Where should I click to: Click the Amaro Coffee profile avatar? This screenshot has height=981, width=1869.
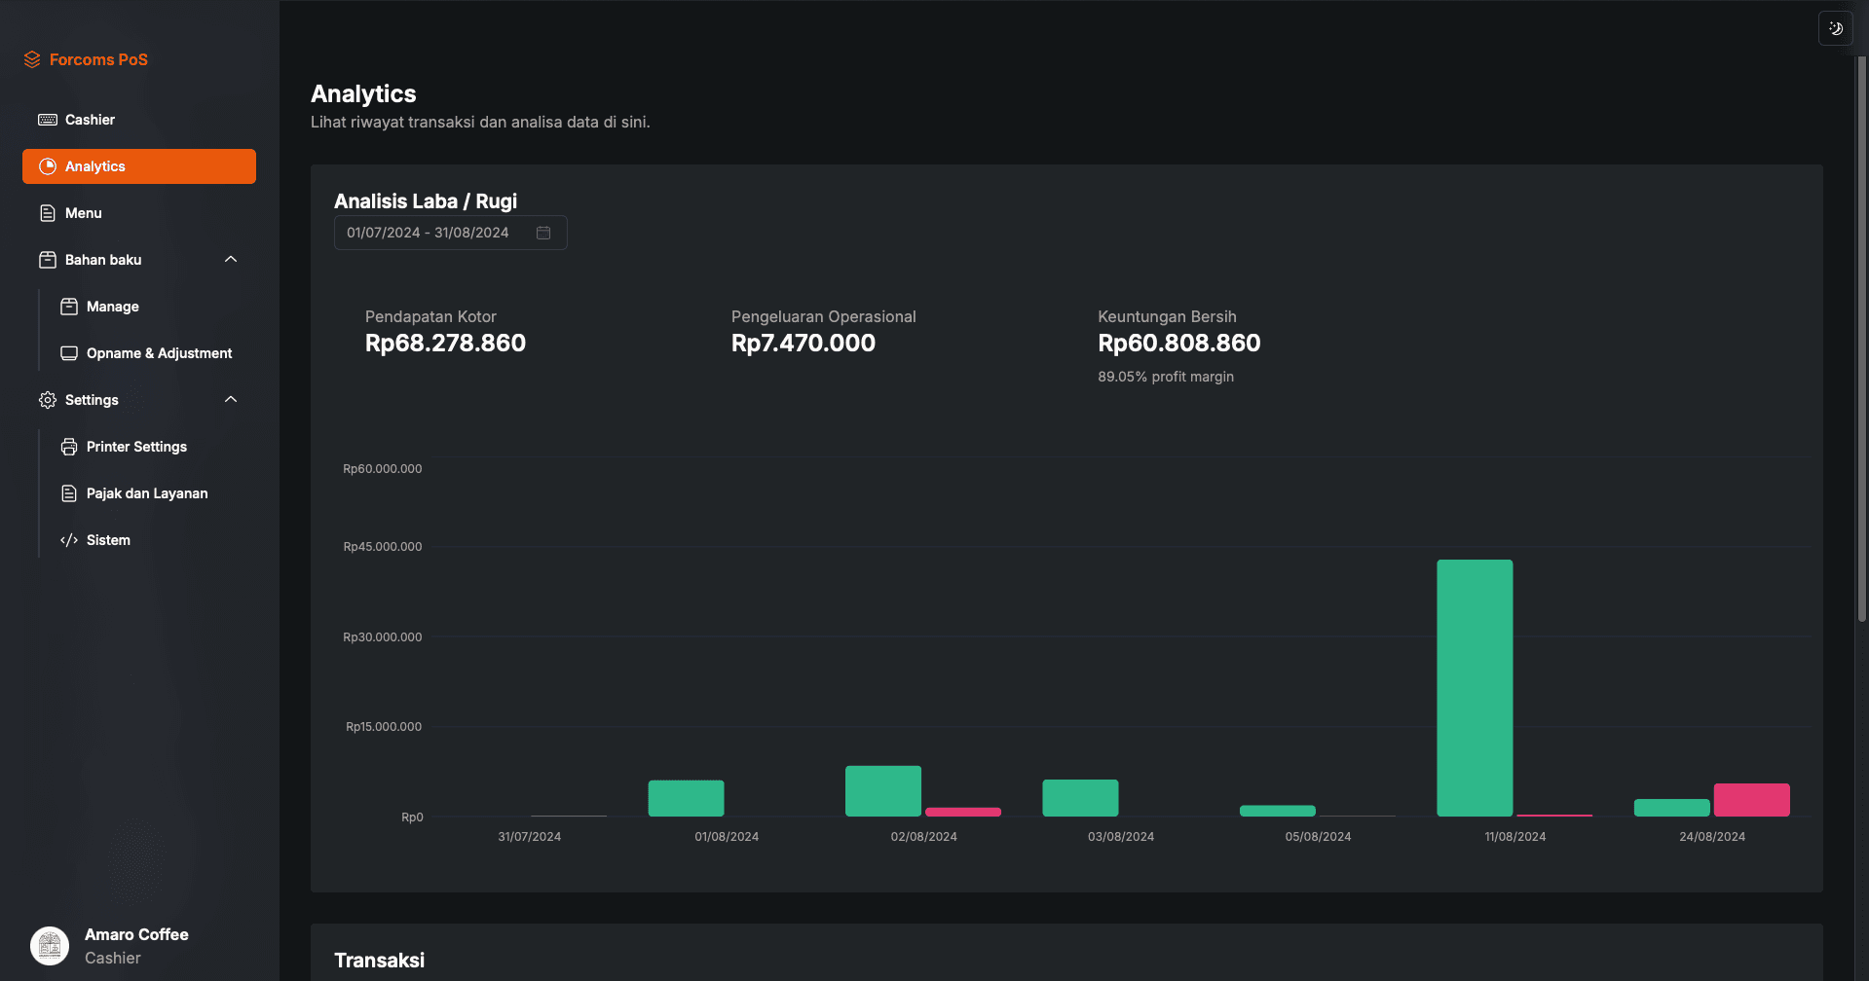pyautogui.click(x=50, y=945)
